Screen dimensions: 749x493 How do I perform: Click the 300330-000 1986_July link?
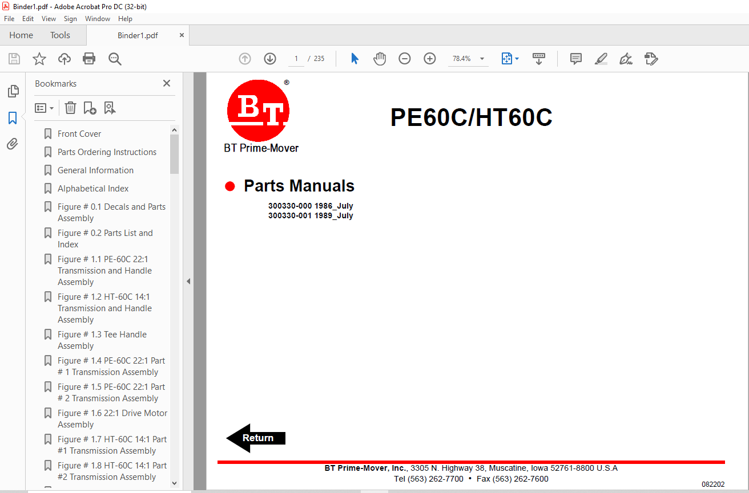pos(311,206)
